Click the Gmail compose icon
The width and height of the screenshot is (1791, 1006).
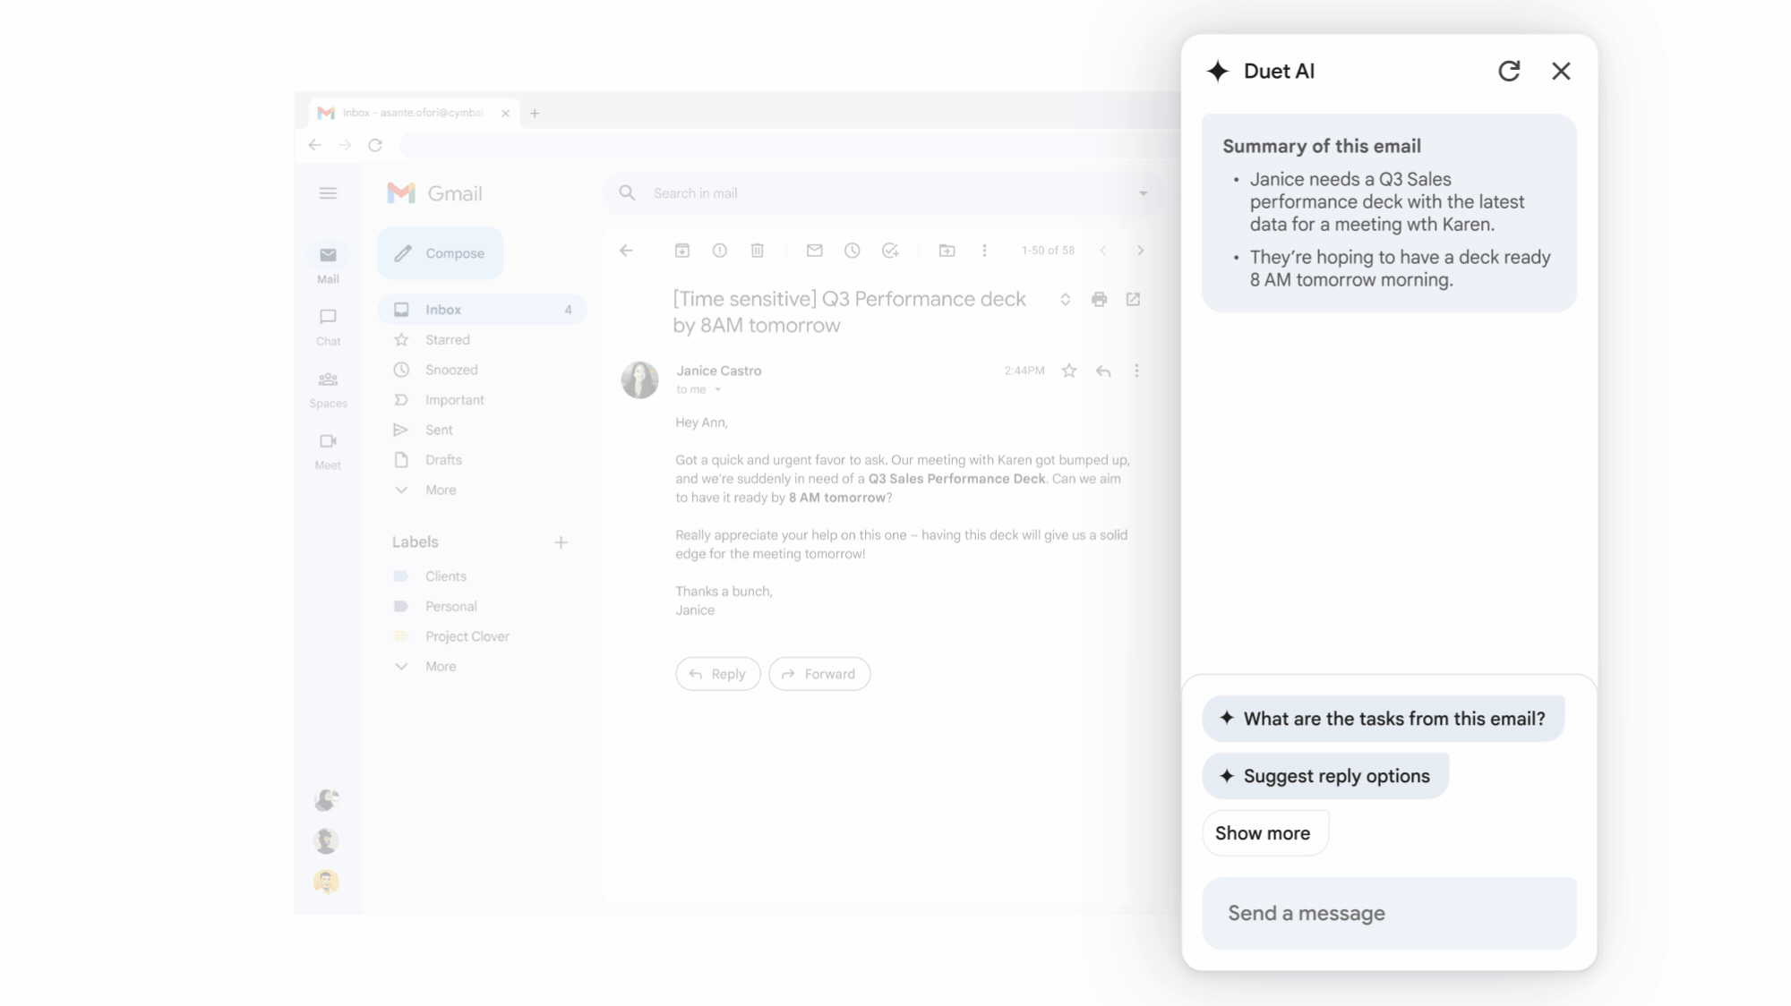tap(402, 253)
